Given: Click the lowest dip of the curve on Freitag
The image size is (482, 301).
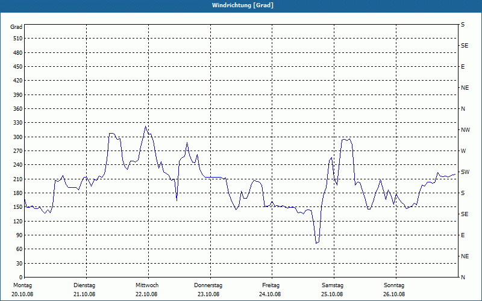Looking at the screenshot, I should click(x=316, y=243).
